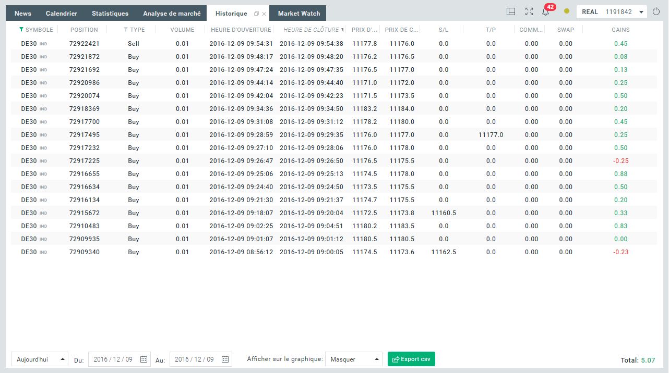
Task: Open the Masquer chart display dropdown
Action: point(354,359)
